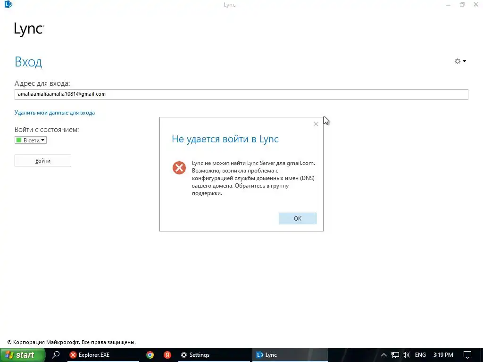Switch the ENG input language indicator
The image size is (483, 362).
[x=420, y=355]
